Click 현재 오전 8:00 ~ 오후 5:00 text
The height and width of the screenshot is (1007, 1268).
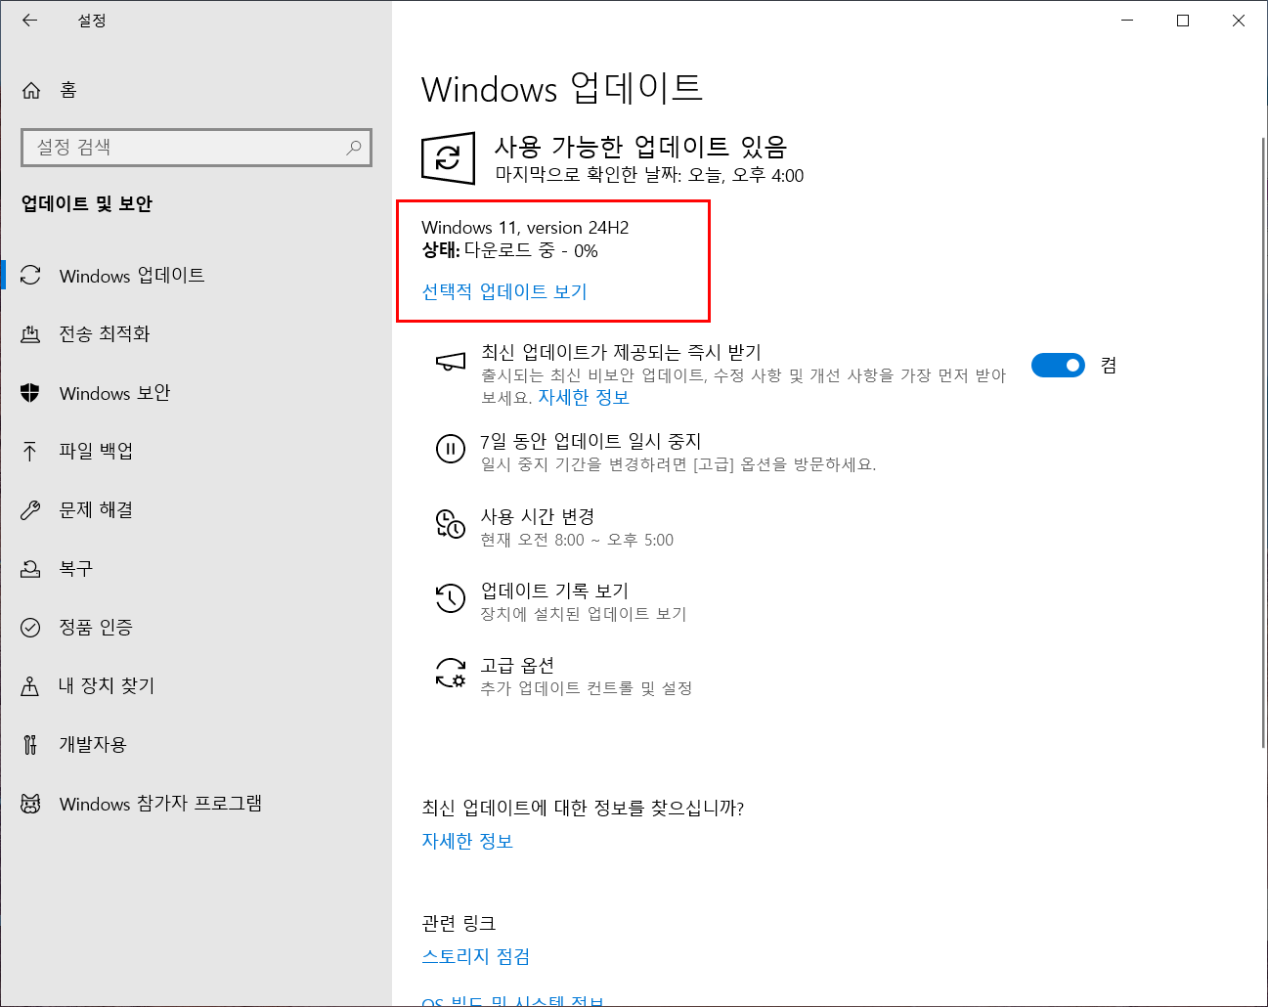(577, 540)
